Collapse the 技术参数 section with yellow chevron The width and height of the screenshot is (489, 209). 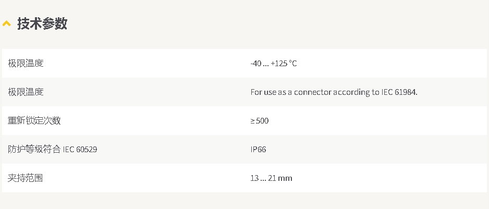(x=7, y=23)
